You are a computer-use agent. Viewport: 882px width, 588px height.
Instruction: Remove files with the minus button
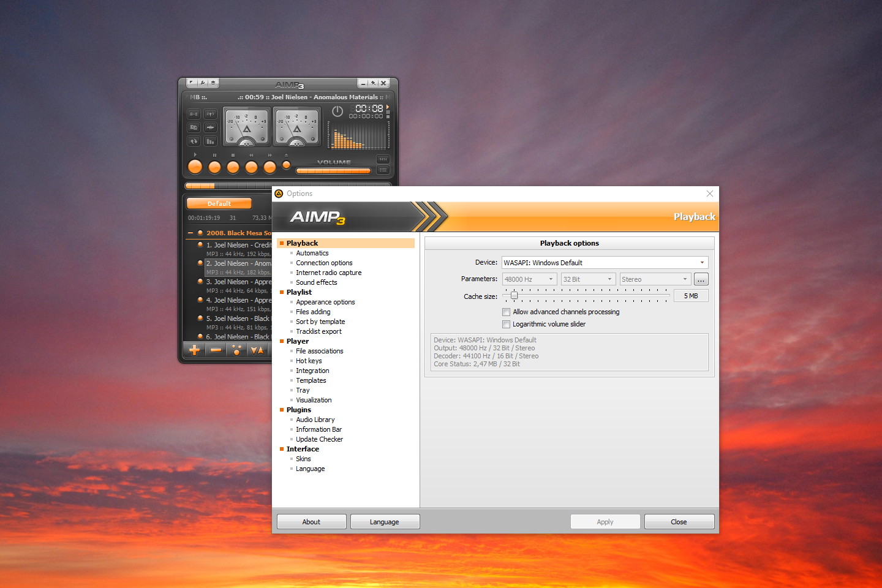pyautogui.click(x=216, y=350)
